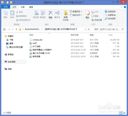Switch to the Details view button
Viewport: 128px width, 116px height.
coord(121,113)
